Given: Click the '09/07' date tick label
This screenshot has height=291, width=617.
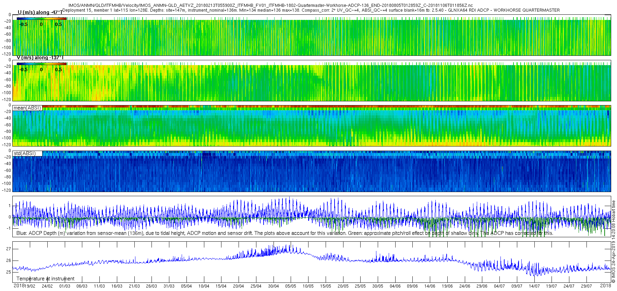Looking at the screenshot, I should [517, 286].
